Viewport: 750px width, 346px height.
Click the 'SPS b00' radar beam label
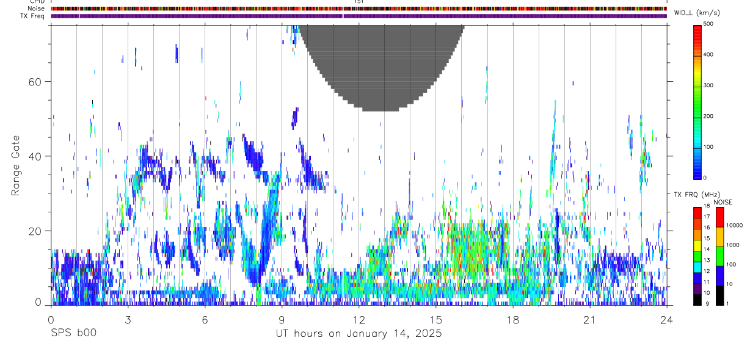(73, 333)
